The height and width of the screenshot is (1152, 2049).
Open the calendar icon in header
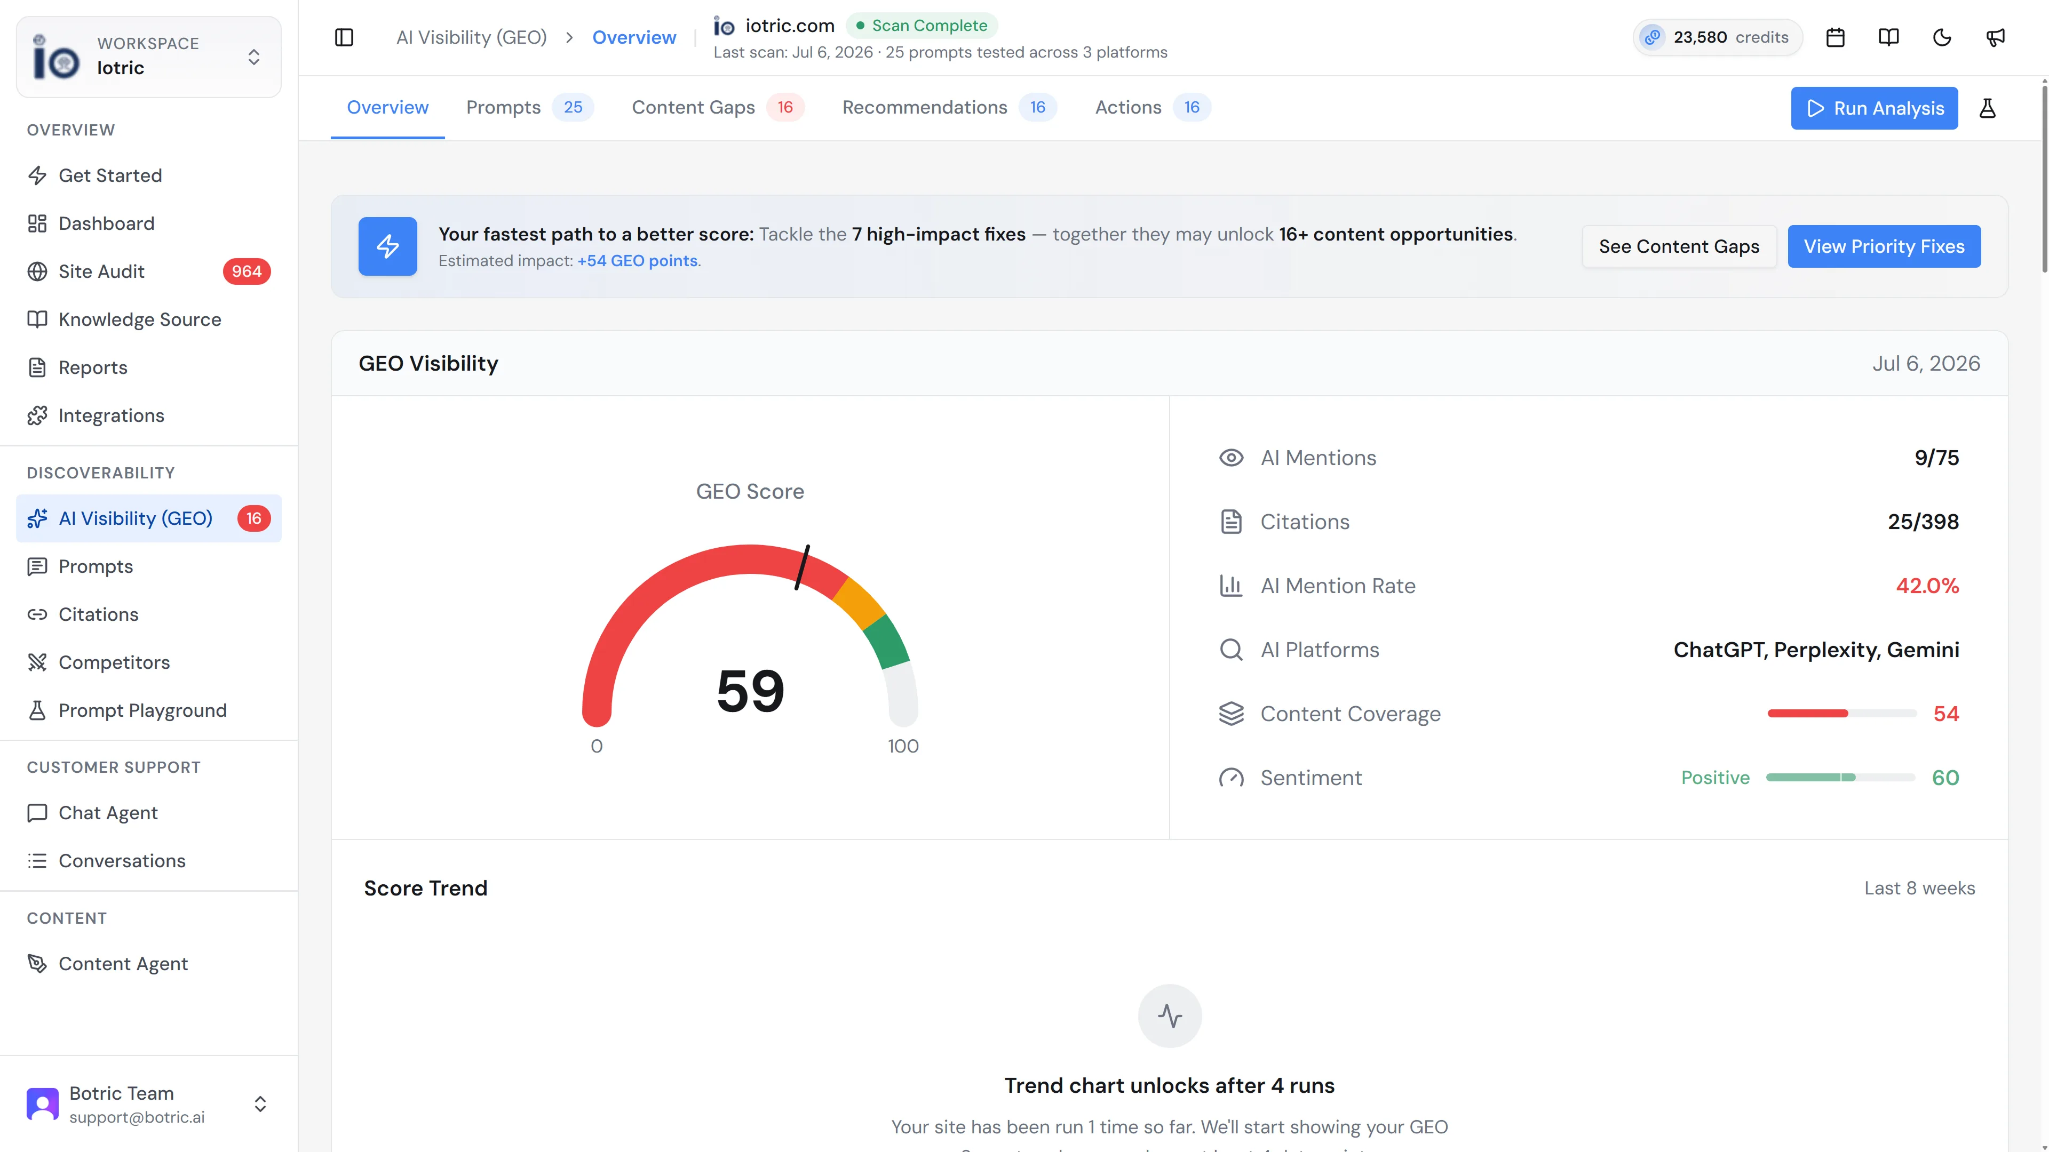pyautogui.click(x=1835, y=37)
